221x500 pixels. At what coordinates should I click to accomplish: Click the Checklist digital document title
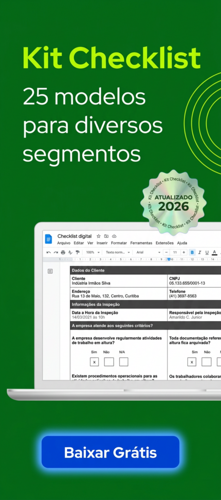click(74, 236)
